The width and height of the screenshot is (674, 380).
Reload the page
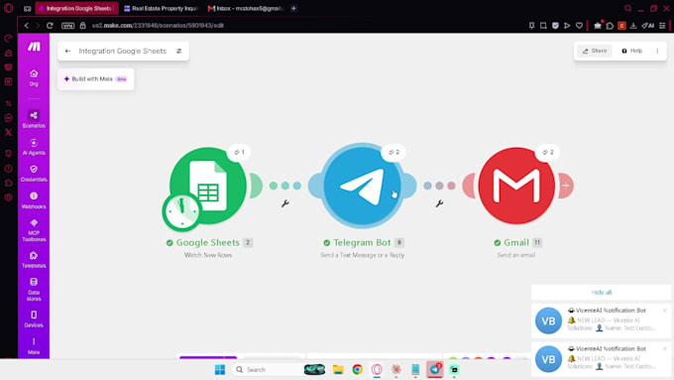(50, 26)
